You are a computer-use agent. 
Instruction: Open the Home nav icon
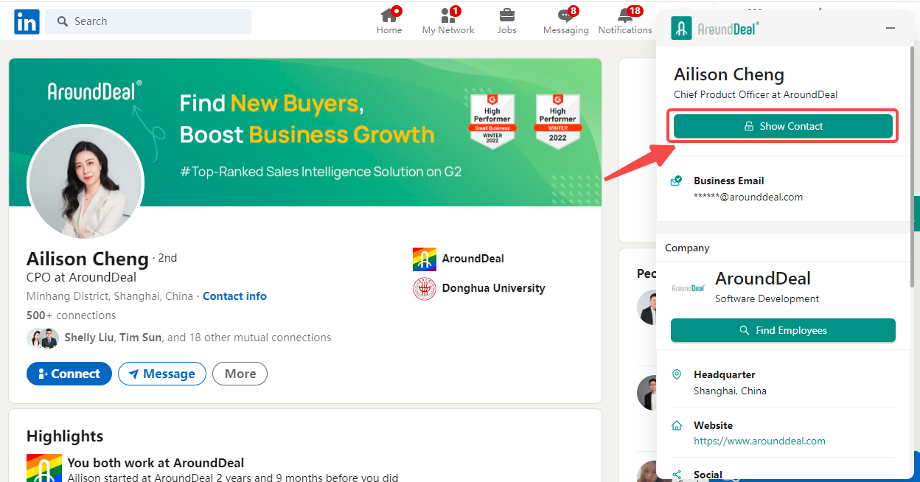pos(388,15)
